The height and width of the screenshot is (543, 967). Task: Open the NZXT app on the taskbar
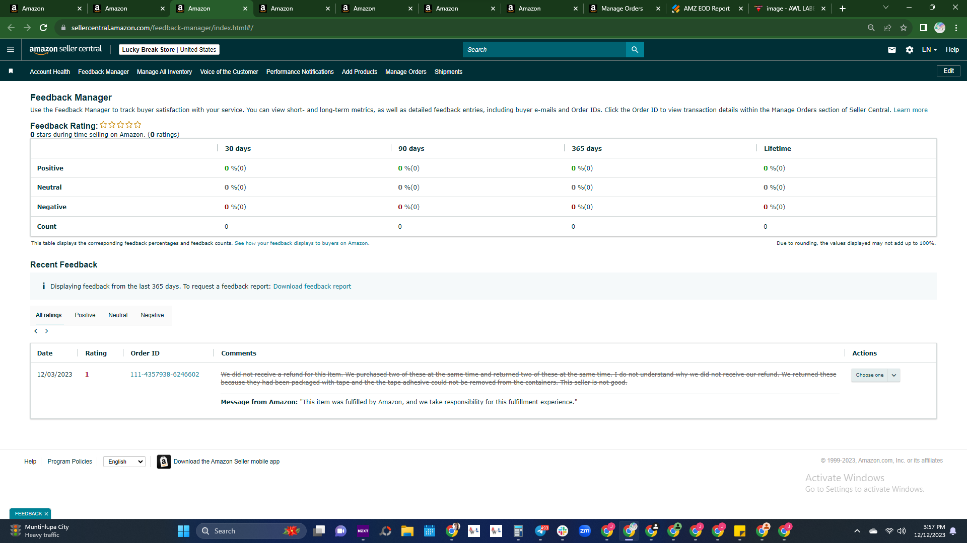click(x=363, y=531)
